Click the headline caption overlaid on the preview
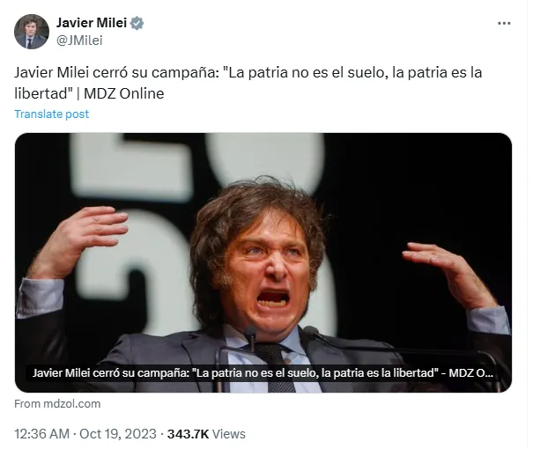The height and width of the screenshot is (449, 533). tap(263, 373)
